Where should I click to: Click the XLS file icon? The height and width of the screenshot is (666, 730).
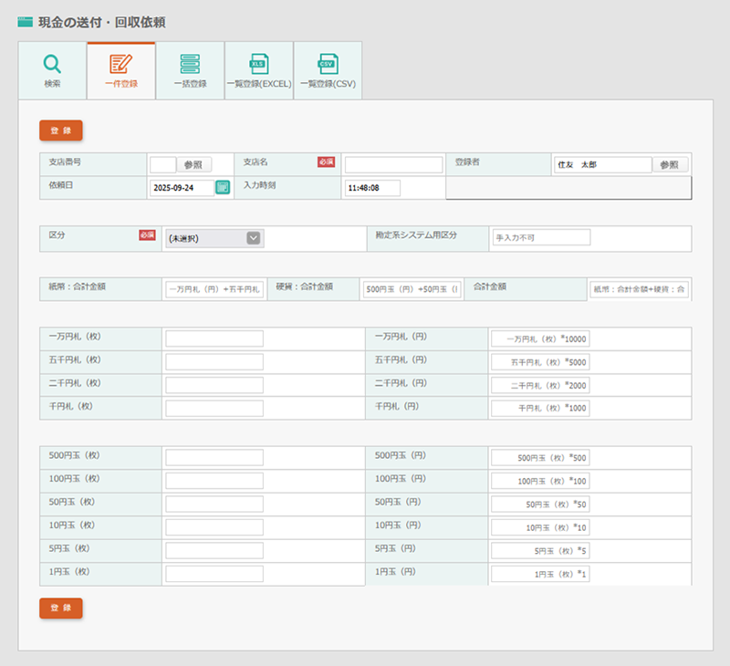258,64
